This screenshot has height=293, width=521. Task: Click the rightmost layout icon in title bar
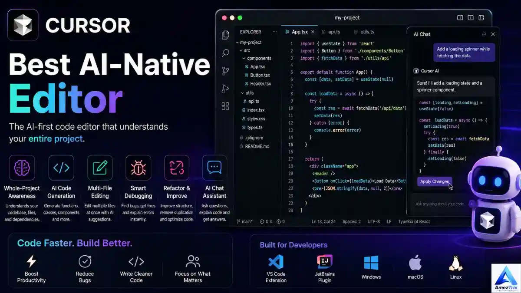coord(481,18)
